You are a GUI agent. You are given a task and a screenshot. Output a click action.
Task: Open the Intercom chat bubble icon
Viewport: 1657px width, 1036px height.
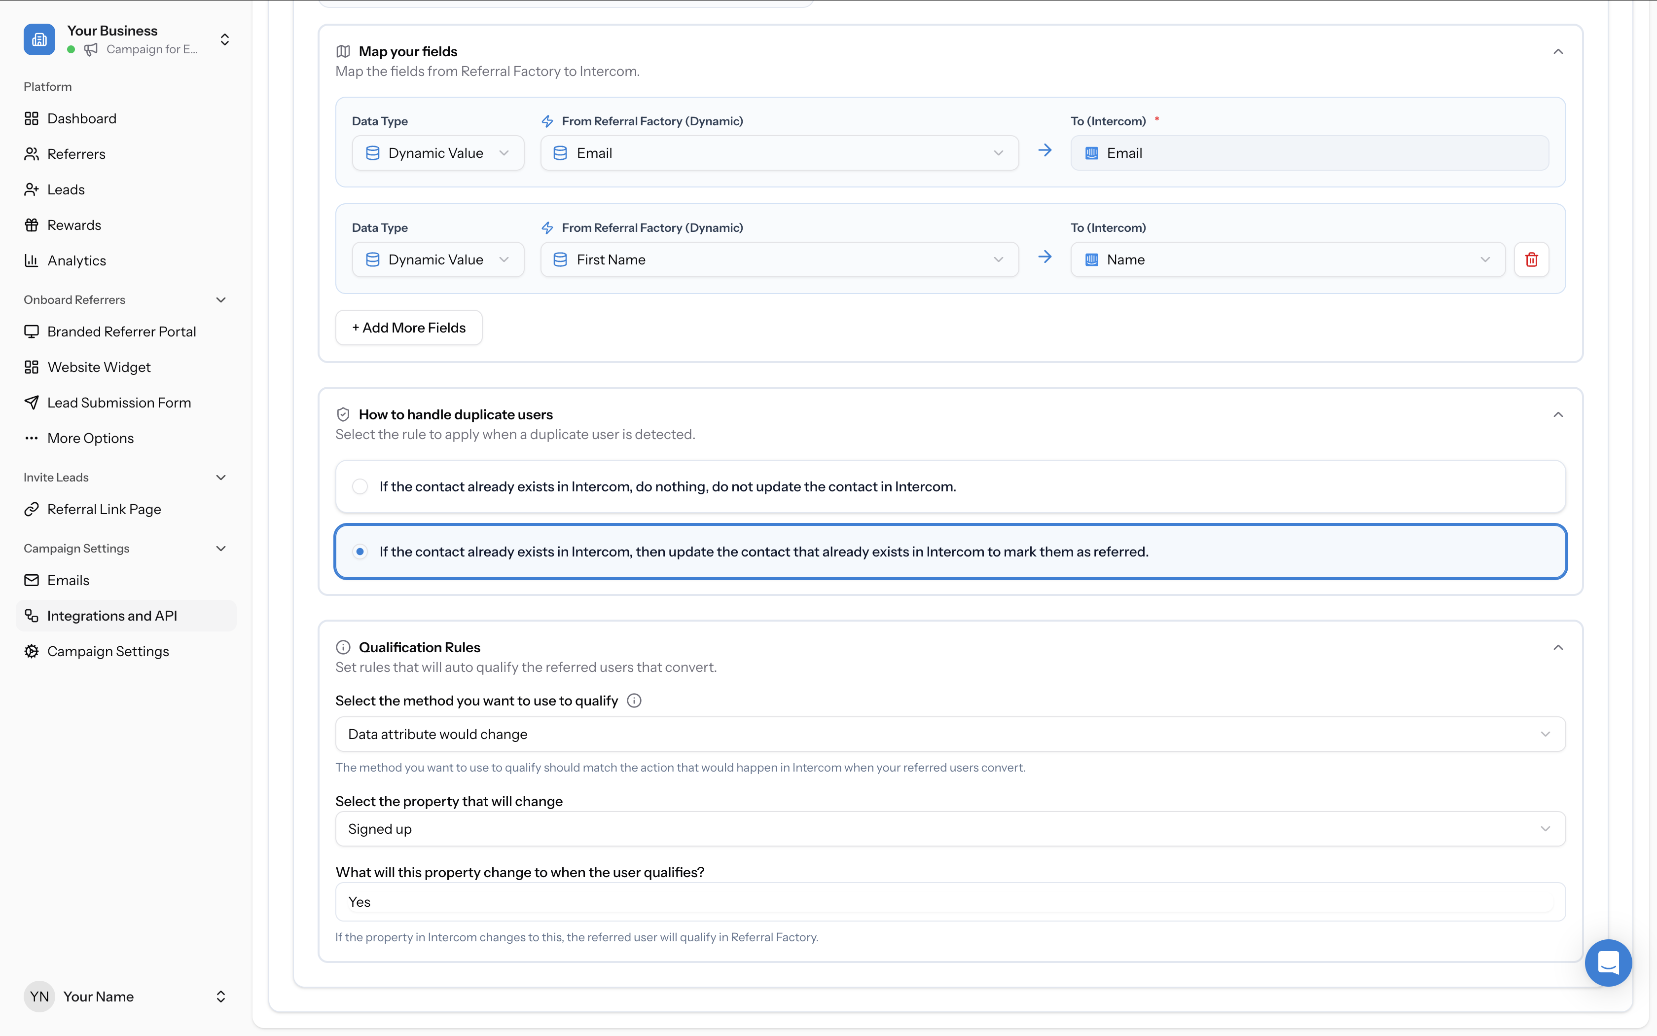click(x=1608, y=962)
